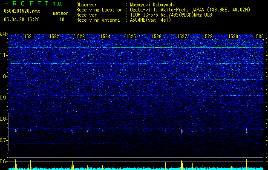Image resolution: width=268 pixels, height=170 pixels.
Task: Click the ICOM IC-575 53.7492 MHz receiver text
Action: (171, 15)
